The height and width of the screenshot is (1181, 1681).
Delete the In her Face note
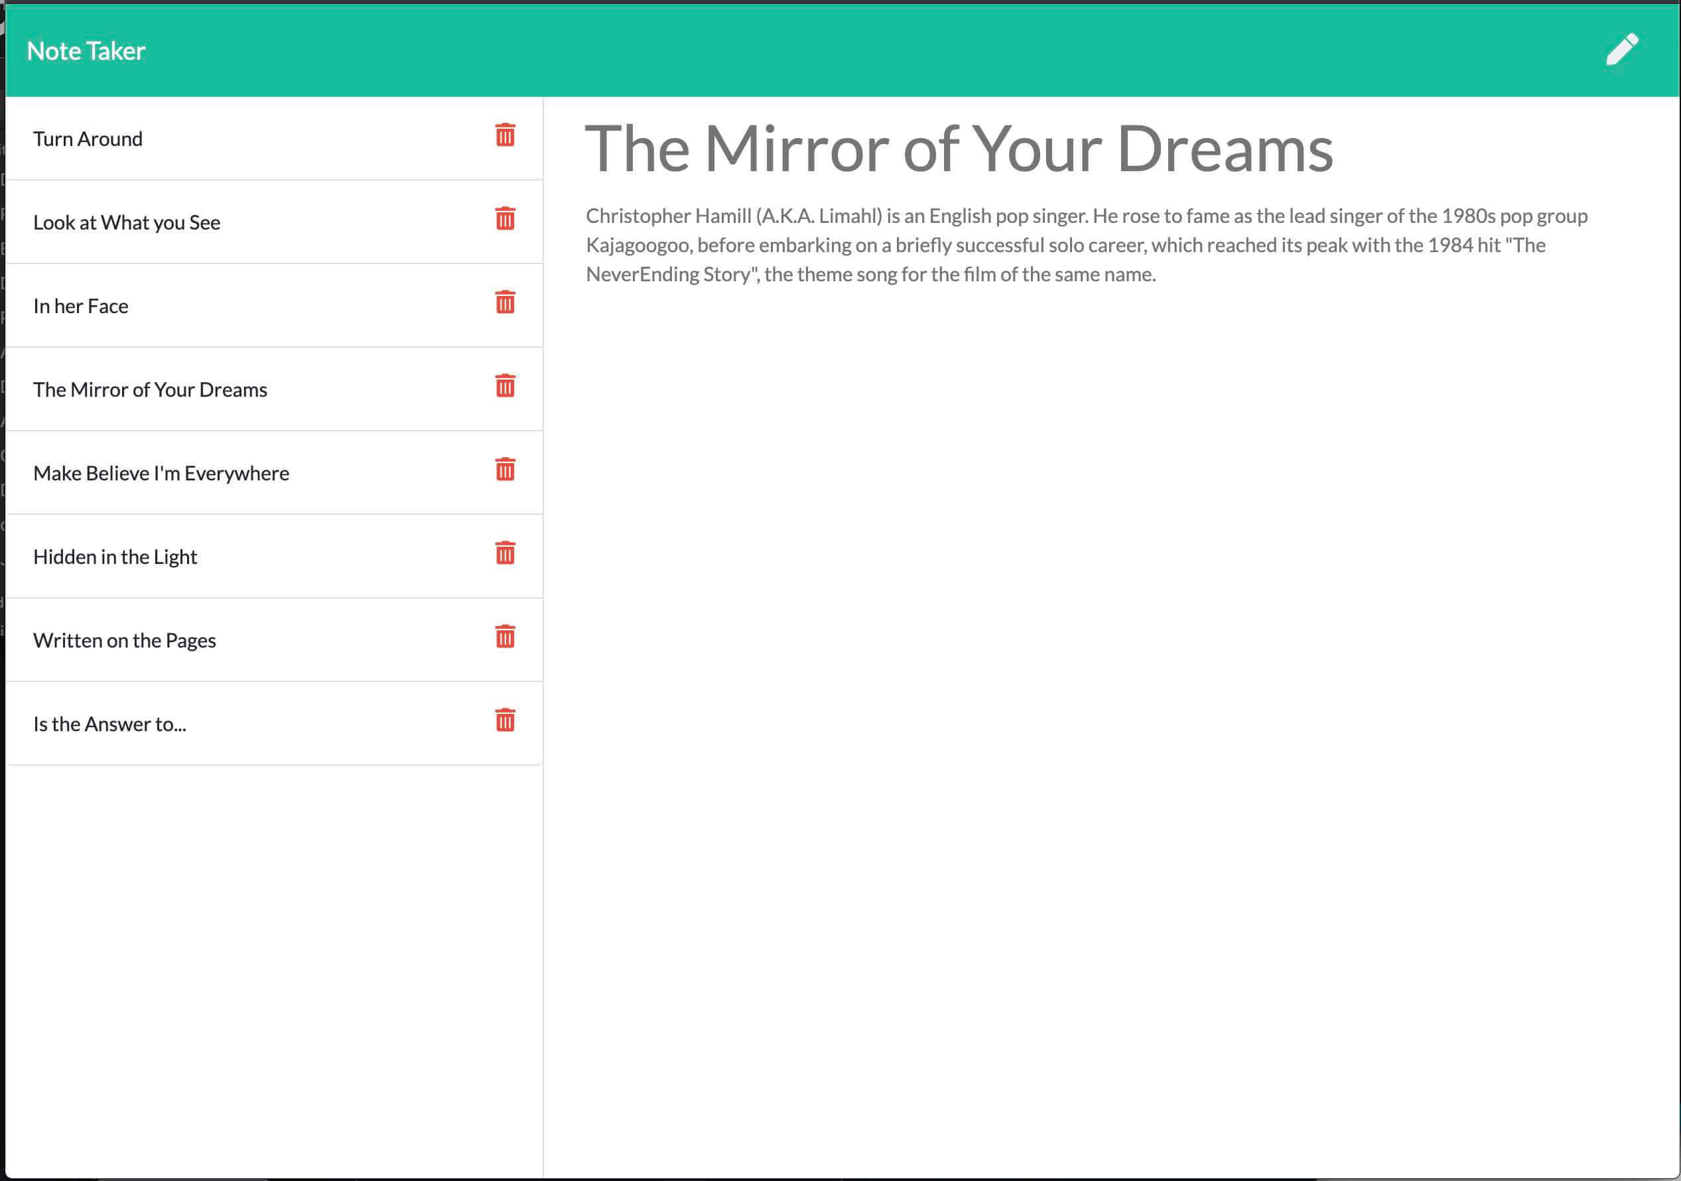(505, 303)
